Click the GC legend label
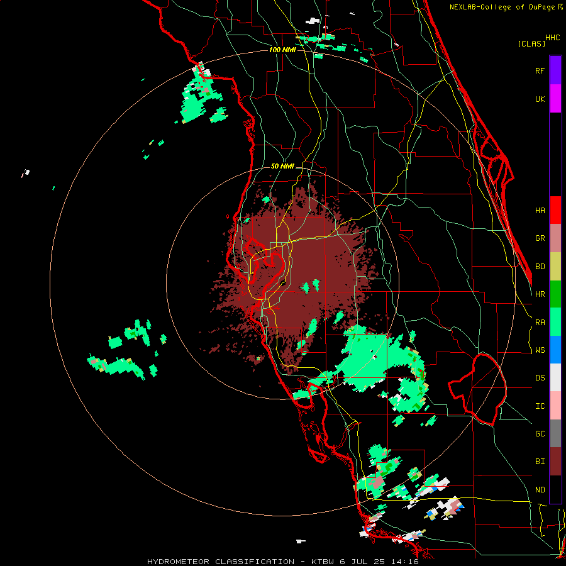The height and width of the screenshot is (566, 566). (x=540, y=434)
